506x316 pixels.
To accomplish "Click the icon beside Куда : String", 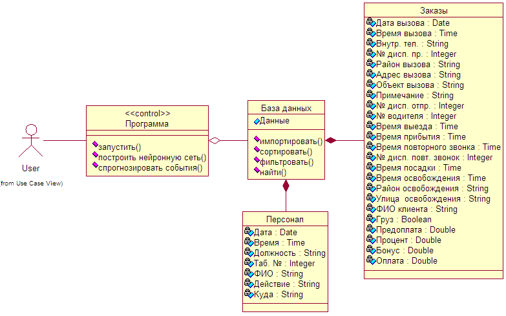I will click(249, 294).
